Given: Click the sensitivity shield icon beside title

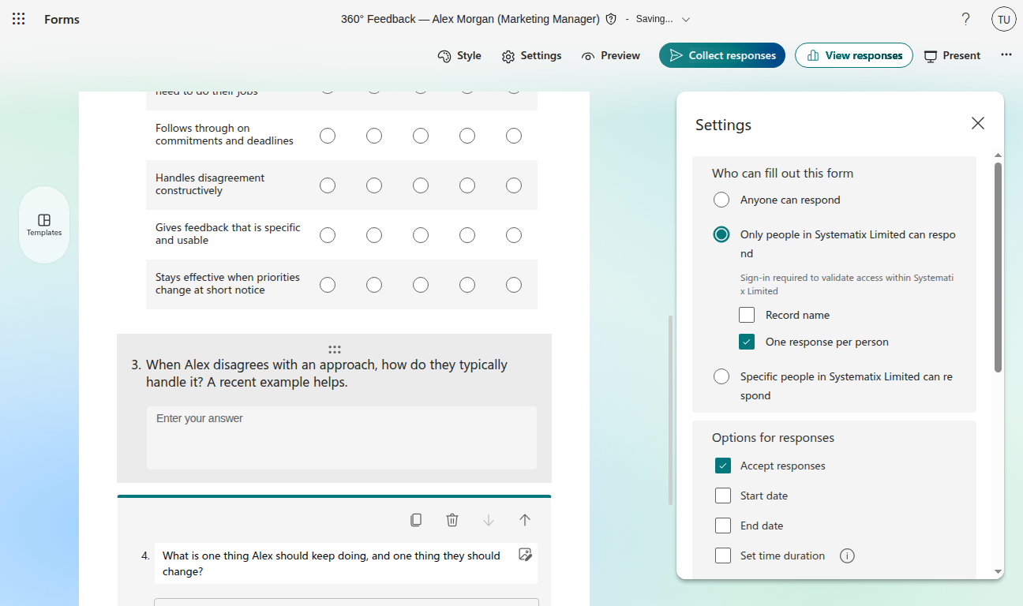Looking at the screenshot, I should pyautogui.click(x=611, y=19).
